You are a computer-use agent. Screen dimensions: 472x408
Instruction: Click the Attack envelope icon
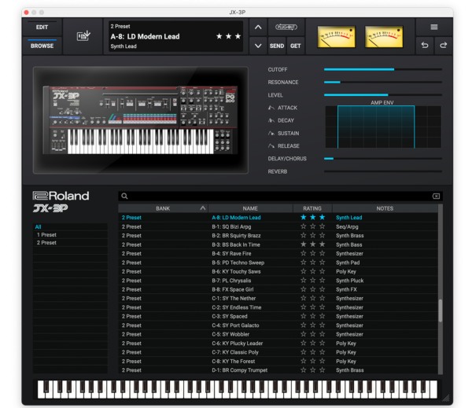pyautogui.click(x=271, y=108)
